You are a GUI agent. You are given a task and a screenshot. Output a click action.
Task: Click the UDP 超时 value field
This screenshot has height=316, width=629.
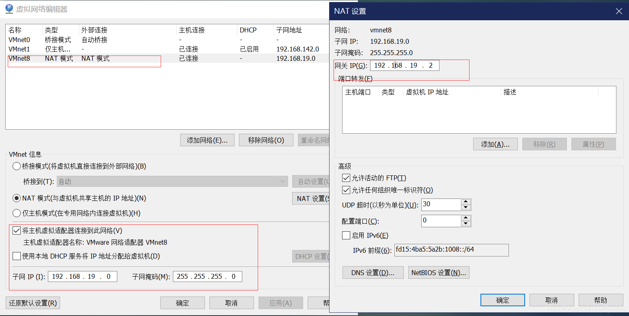pos(441,205)
